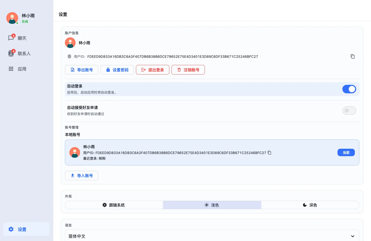
Task: Click the 当前 badge button
Action: 346,152
